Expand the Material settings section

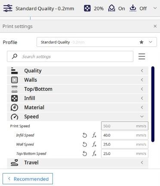click(x=77, y=107)
